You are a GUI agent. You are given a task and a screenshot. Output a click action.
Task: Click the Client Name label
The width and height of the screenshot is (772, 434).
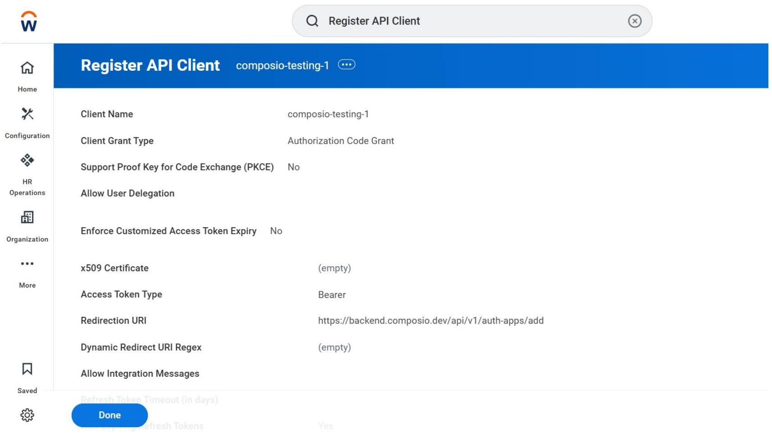coord(107,114)
